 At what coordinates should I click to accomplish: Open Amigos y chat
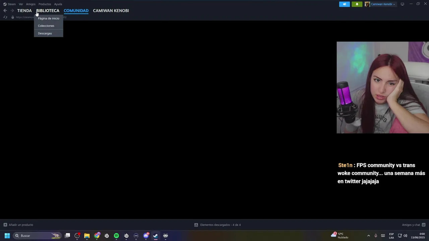[x=414, y=225]
